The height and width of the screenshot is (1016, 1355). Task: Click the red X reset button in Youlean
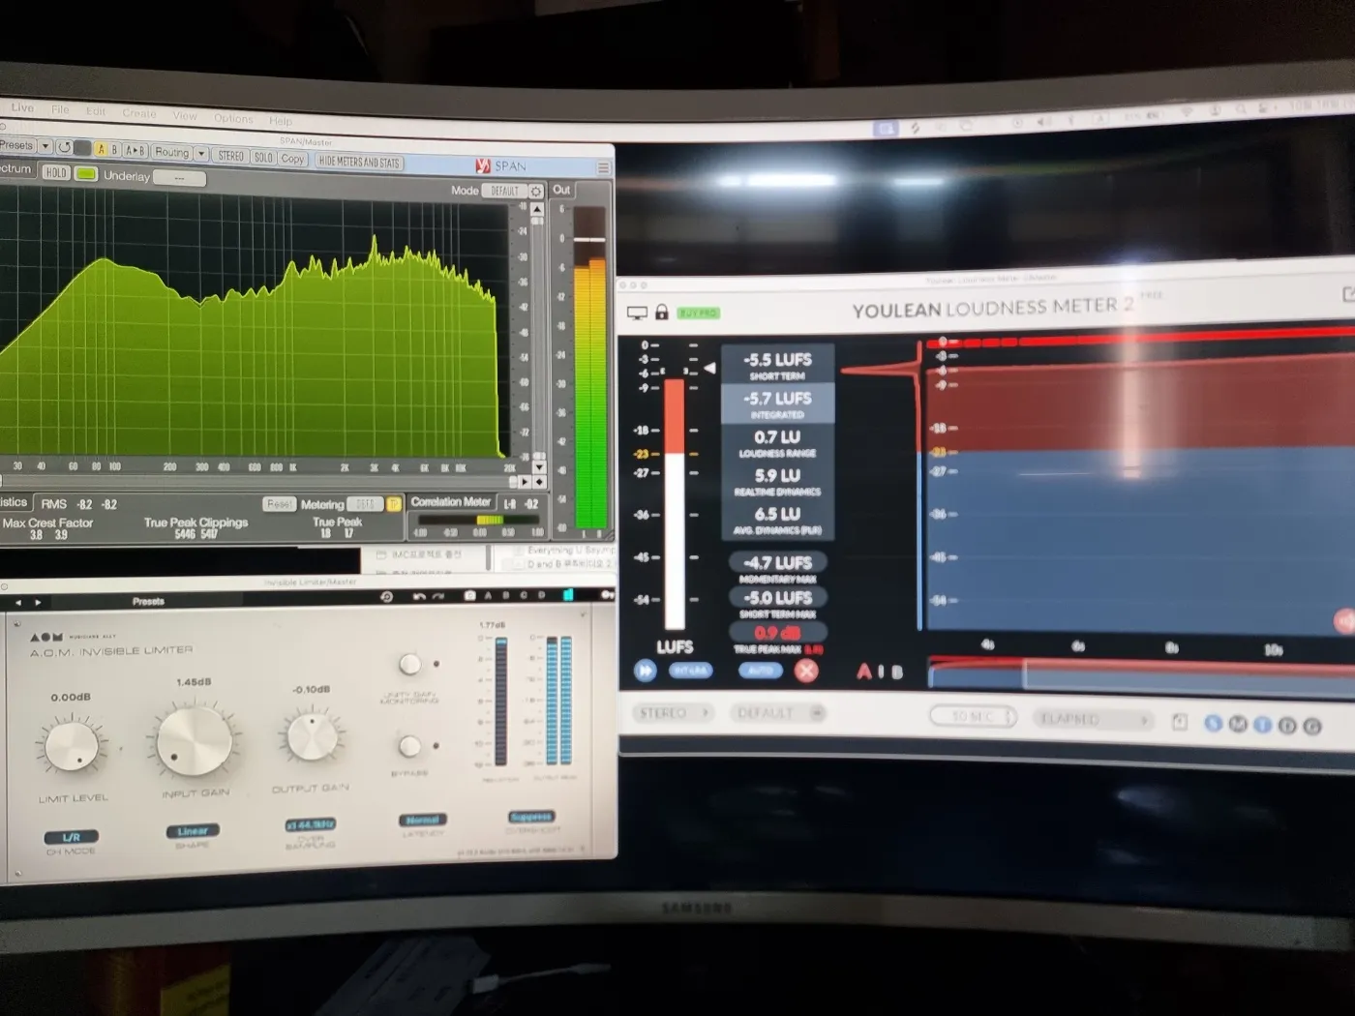click(806, 671)
